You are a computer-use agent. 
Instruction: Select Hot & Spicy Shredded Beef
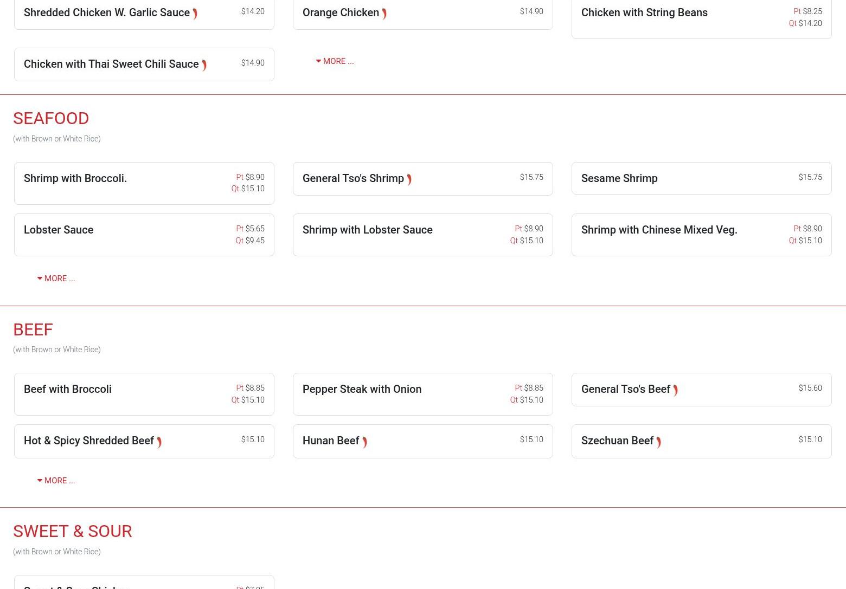(x=144, y=441)
